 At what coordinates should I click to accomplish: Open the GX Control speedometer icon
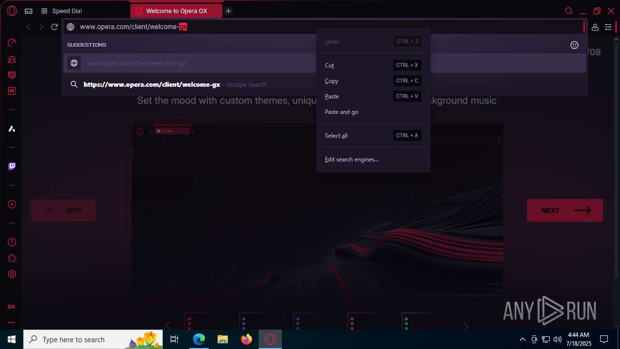tap(12, 43)
